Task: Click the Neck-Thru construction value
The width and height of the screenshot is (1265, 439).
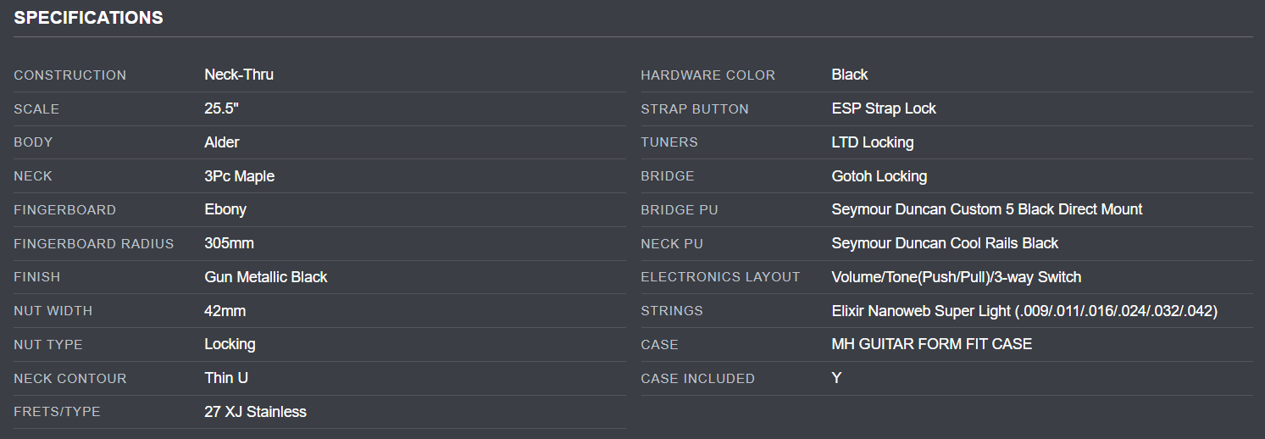Action: coord(239,75)
